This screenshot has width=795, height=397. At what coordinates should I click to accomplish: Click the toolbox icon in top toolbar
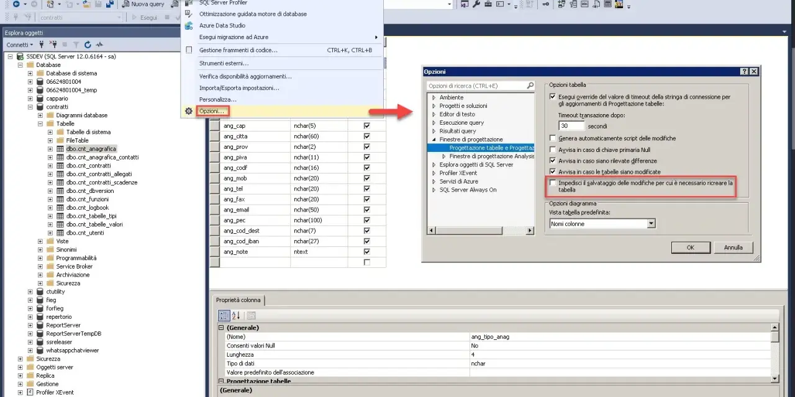[488, 4]
